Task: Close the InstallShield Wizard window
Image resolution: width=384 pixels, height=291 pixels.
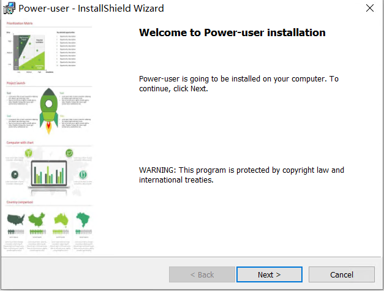Action: 370,8
